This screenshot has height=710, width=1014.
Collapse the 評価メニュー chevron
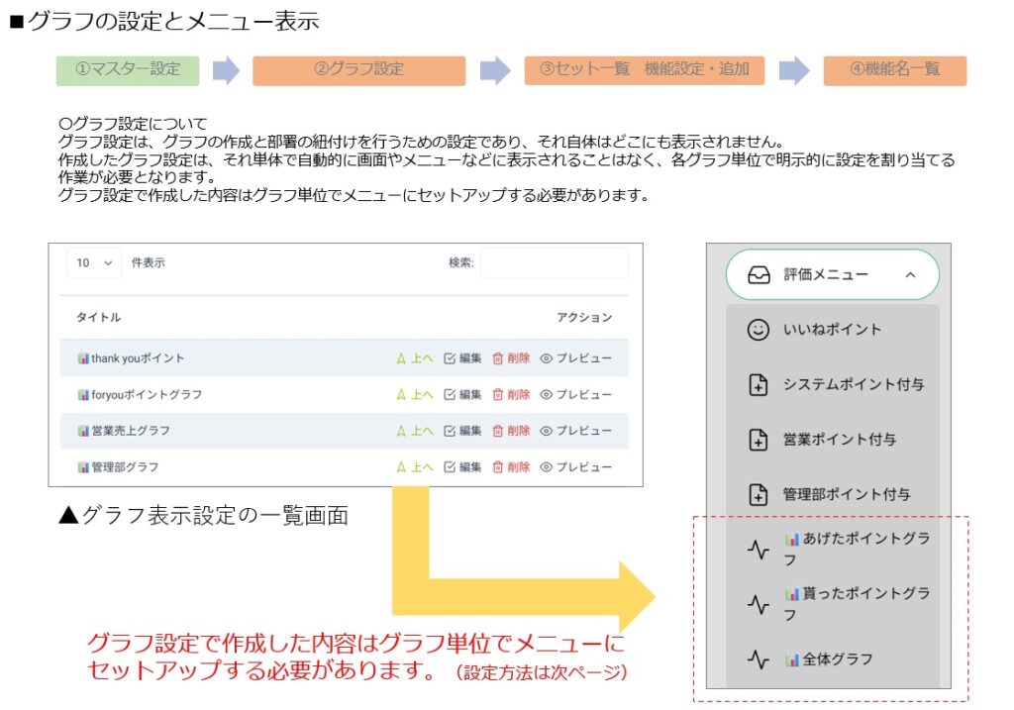pos(910,275)
